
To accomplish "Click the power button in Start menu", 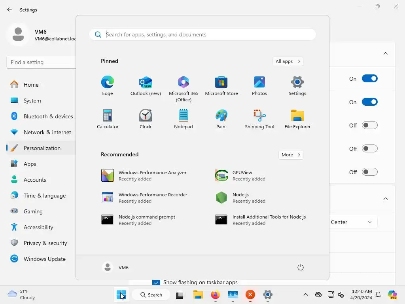I will (301, 267).
